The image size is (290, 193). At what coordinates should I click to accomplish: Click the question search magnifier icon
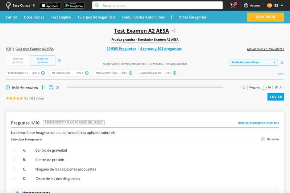coord(243,87)
